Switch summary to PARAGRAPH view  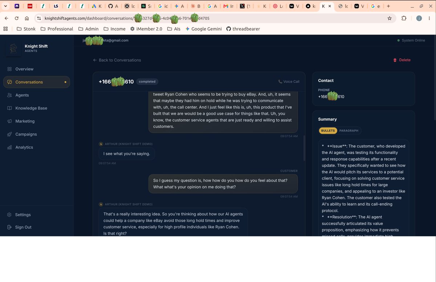pyautogui.click(x=349, y=131)
